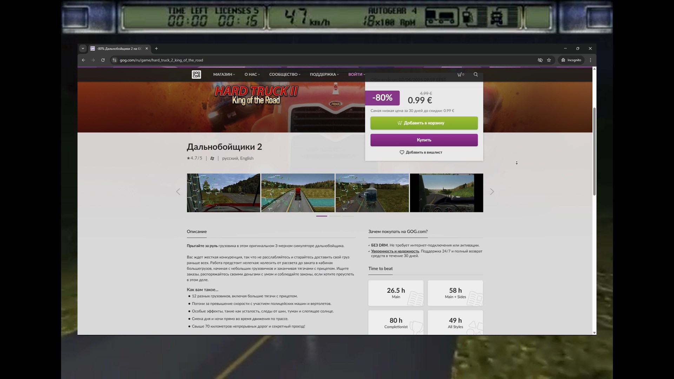674x379 pixels.
Task: Select Зачем покупать на GOG.com? heading
Action: pos(398,232)
